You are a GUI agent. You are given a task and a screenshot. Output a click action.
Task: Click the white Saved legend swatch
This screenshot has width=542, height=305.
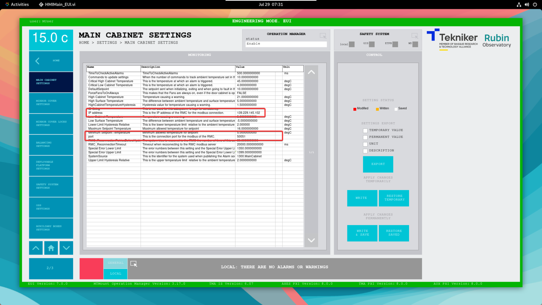[396, 109]
